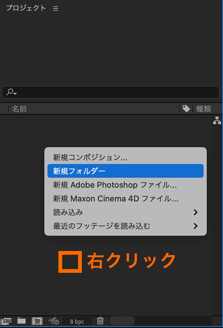Viewport: 223px width, 328px height.
Task: Expand the 読み込み submenu arrow
Action: click(x=196, y=212)
